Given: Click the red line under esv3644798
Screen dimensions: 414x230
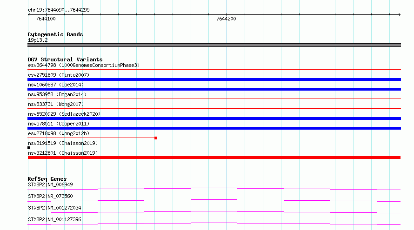Looking at the screenshot, I should pos(214,70).
